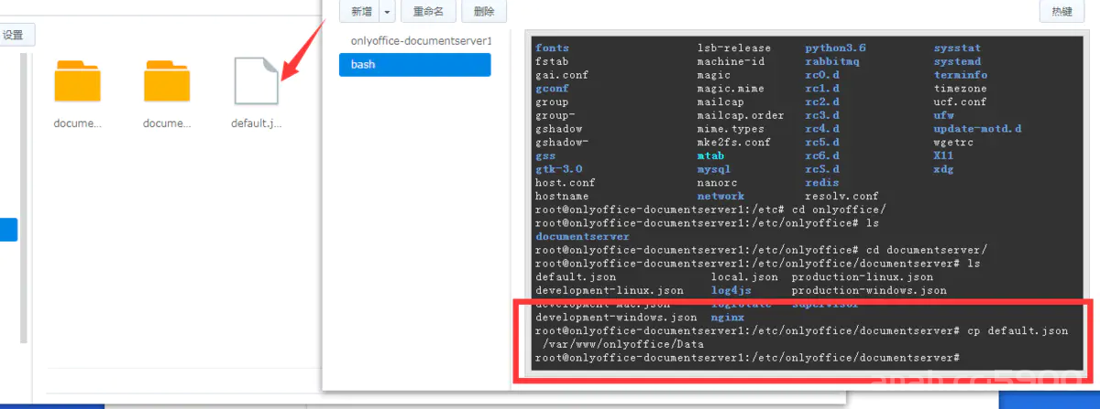The height and width of the screenshot is (409, 1100).
Task: Click the 新增 button
Action: 358,12
